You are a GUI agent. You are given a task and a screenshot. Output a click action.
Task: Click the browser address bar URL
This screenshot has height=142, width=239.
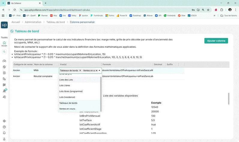[57, 10]
